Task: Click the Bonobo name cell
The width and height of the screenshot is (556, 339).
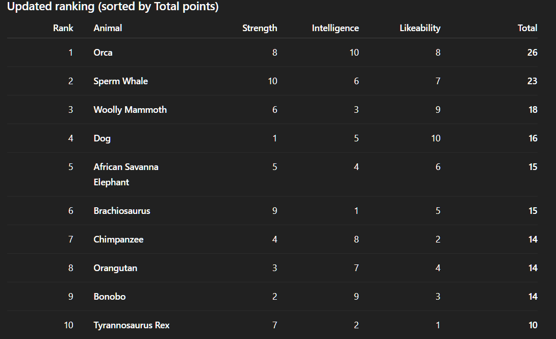Action: point(110,297)
